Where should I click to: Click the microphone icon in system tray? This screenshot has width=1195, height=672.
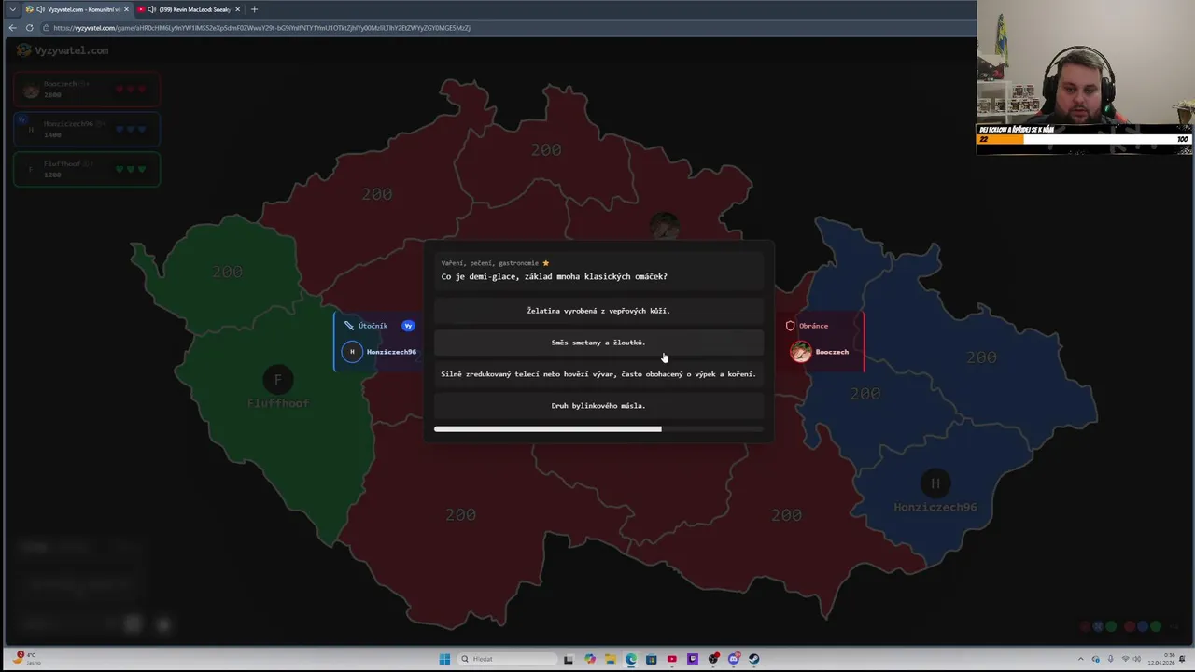(x=1110, y=659)
